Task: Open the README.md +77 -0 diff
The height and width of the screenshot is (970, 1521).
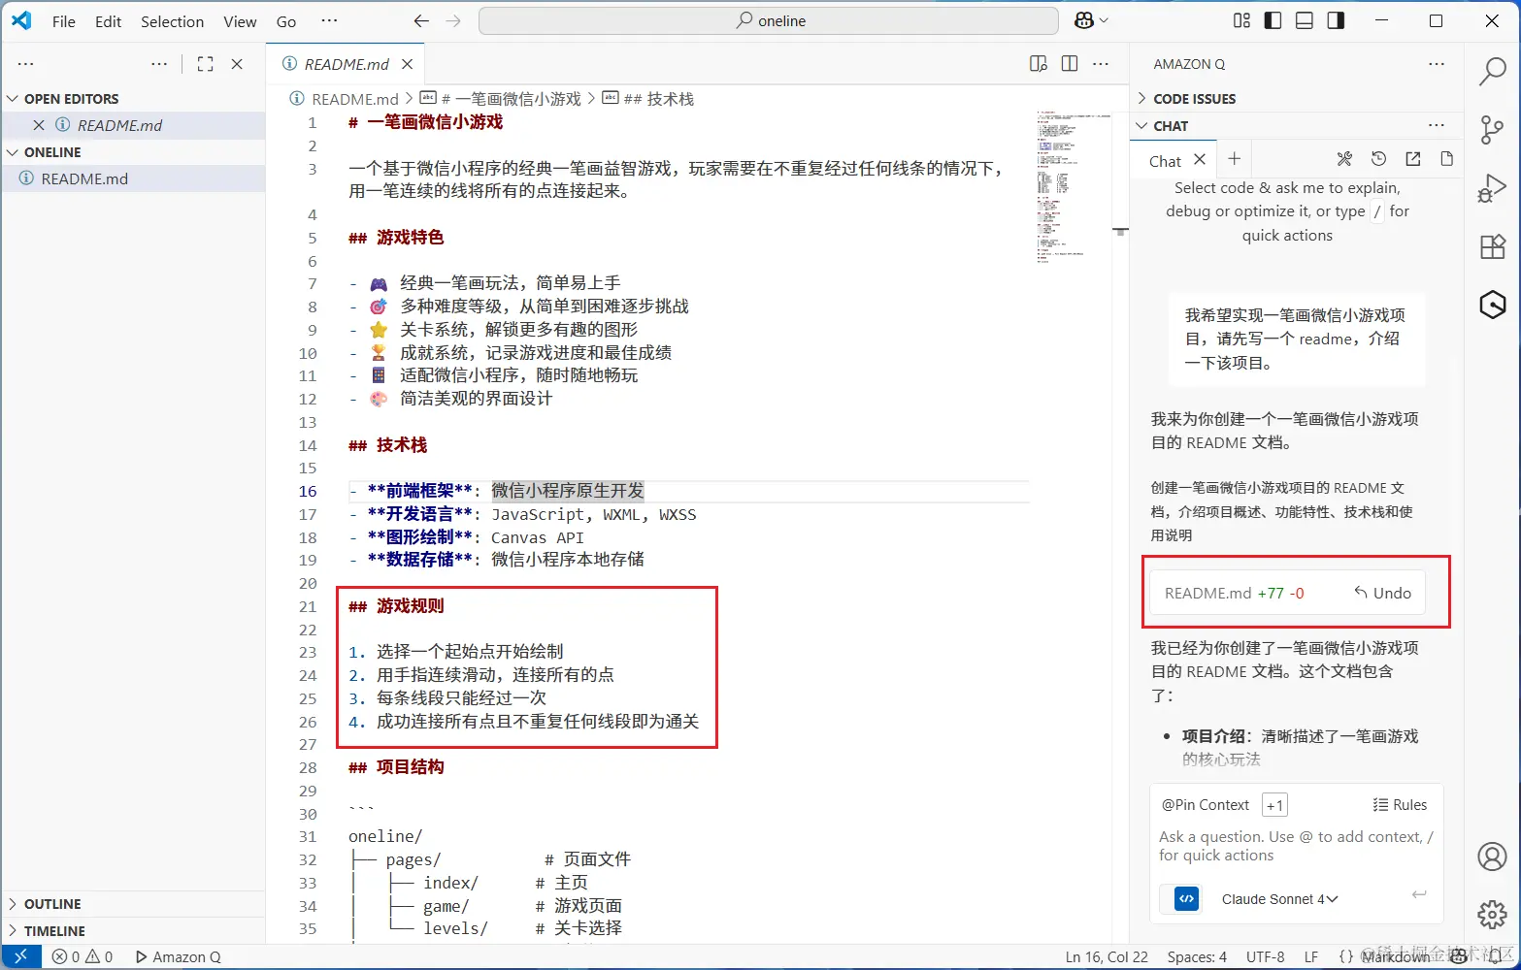Action: click(1235, 593)
